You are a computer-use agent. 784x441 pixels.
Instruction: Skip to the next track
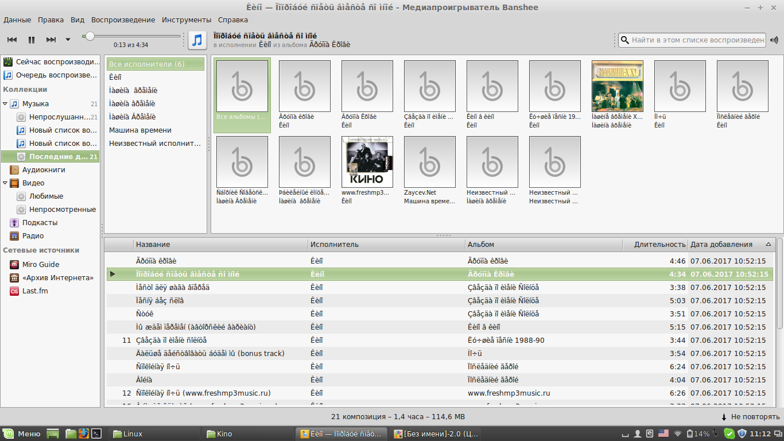click(x=51, y=40)
